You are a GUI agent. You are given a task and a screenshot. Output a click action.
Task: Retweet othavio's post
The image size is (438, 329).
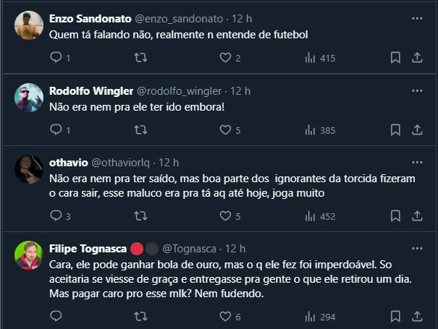tap(141, 215)
